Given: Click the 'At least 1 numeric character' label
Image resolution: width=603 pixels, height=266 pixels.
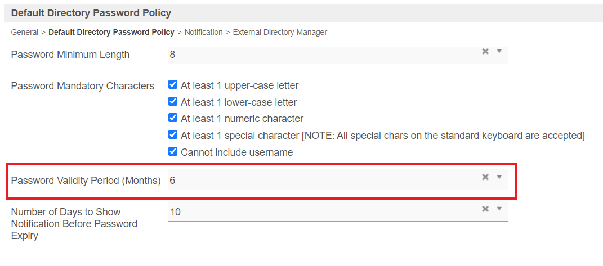Looking at the screenshot, I should [242, 119].
